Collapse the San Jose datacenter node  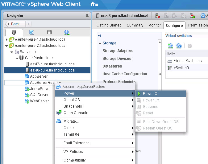coord(12,52)
